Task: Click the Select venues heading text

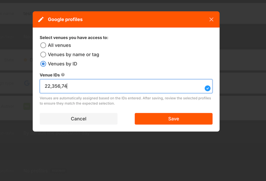Action: click(74, 38)
